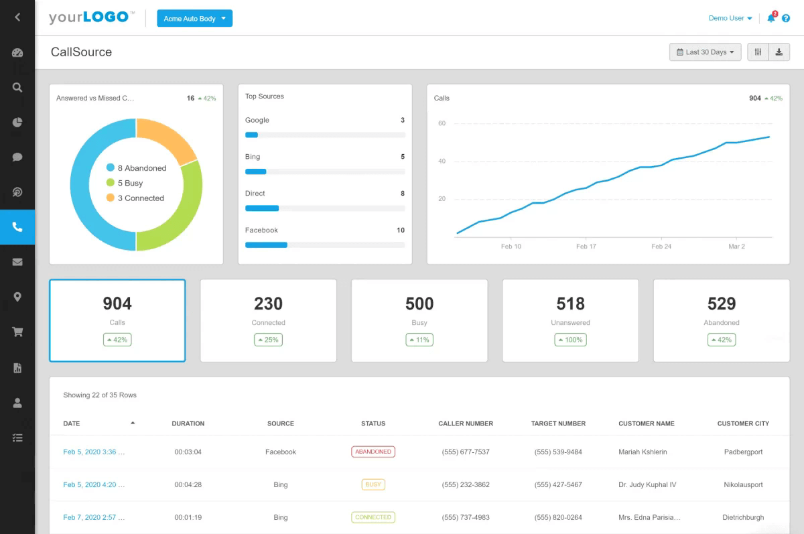Image resolution: width=804 pixels, height=534 pixels.
Task: Open the map pin locations icon
Action: (17, 296)
